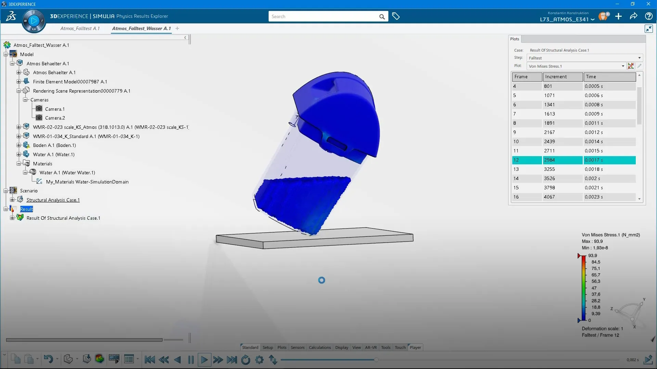Open the compass play button
This screenshot has height=369, width=657.
click(34, 21)
